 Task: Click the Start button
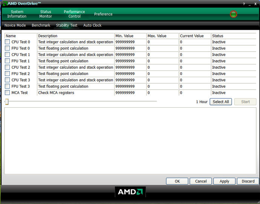[245, 102]
